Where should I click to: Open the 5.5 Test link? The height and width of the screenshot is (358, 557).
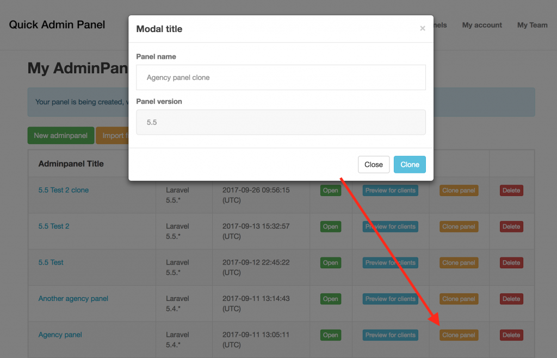[x=51, y=262]
